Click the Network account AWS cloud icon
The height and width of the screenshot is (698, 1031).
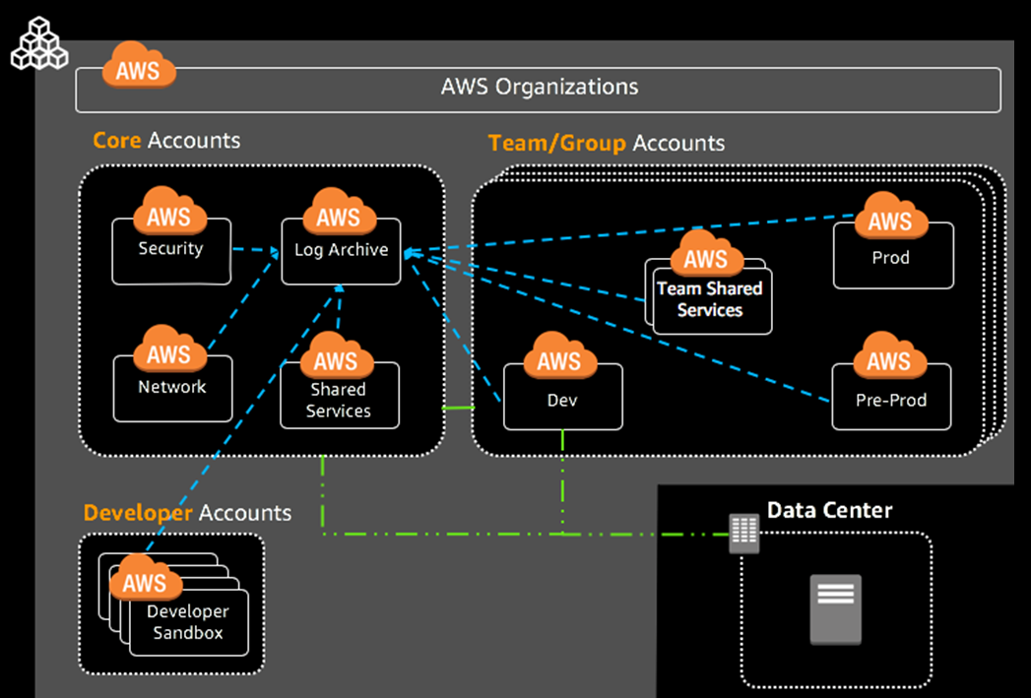[x=170, y=352]
